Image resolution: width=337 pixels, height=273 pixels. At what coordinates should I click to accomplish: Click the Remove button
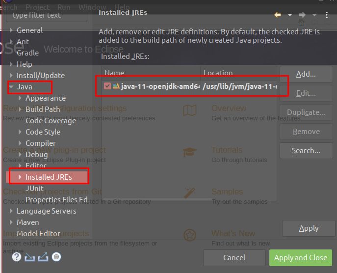pyautogui.click(x=306, y=132)
